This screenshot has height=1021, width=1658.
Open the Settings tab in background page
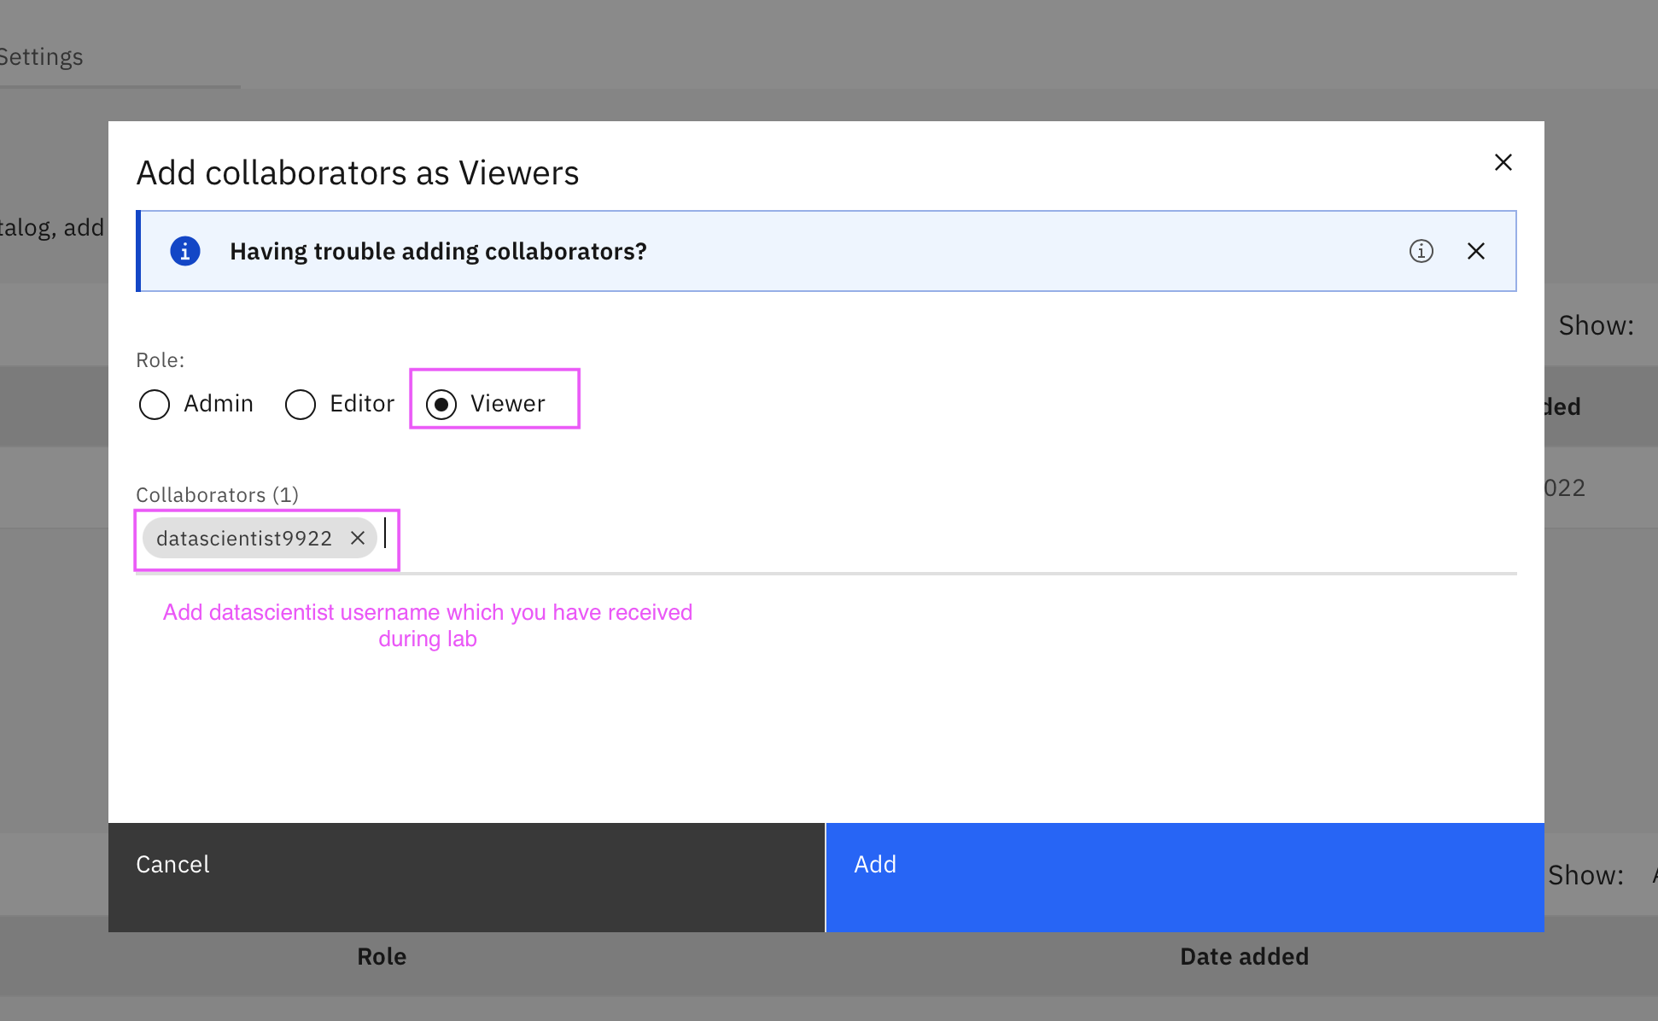pos(41,57)
